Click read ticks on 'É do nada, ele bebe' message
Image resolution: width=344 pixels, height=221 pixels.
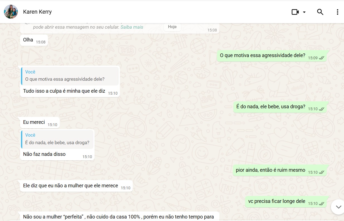coord(321,109)
